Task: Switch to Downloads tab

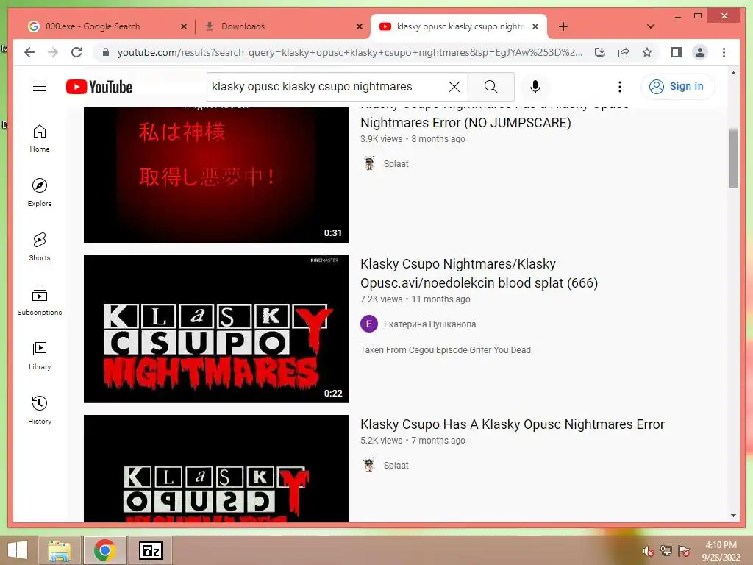Action: tap(283, 26)
